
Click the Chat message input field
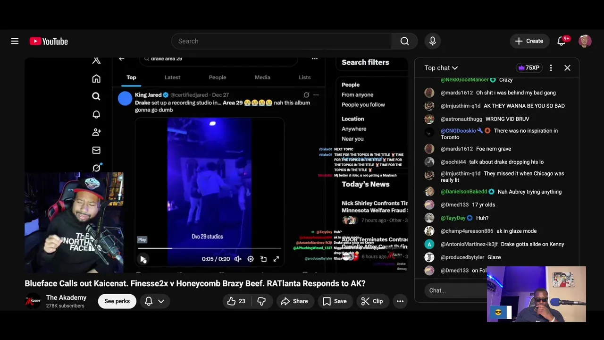point(455,290)
